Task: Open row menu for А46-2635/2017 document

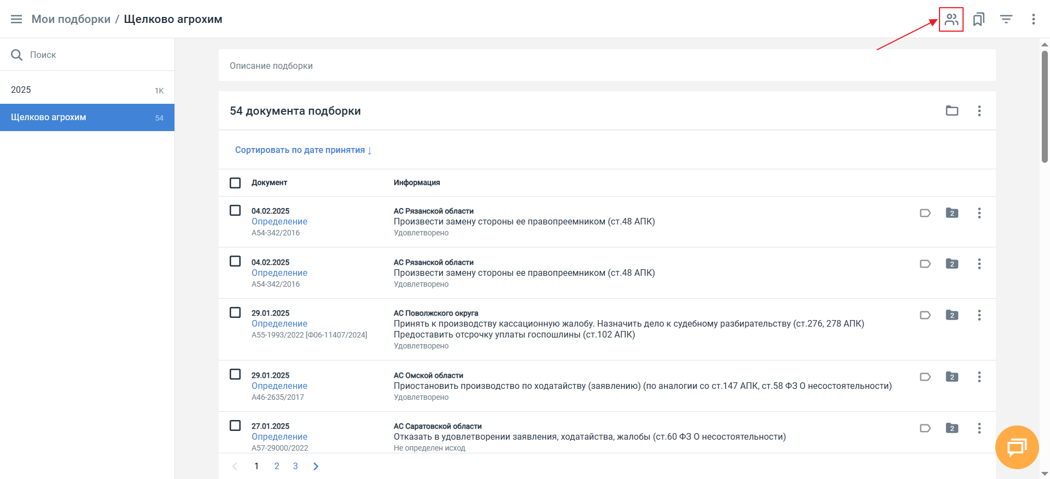Action: pyautogui.click(x=979, y=377)
